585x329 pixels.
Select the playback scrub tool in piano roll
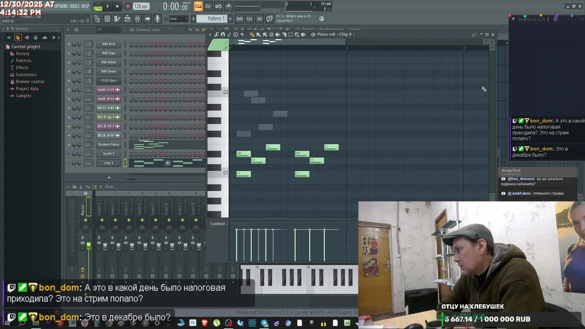pos(303,34)
